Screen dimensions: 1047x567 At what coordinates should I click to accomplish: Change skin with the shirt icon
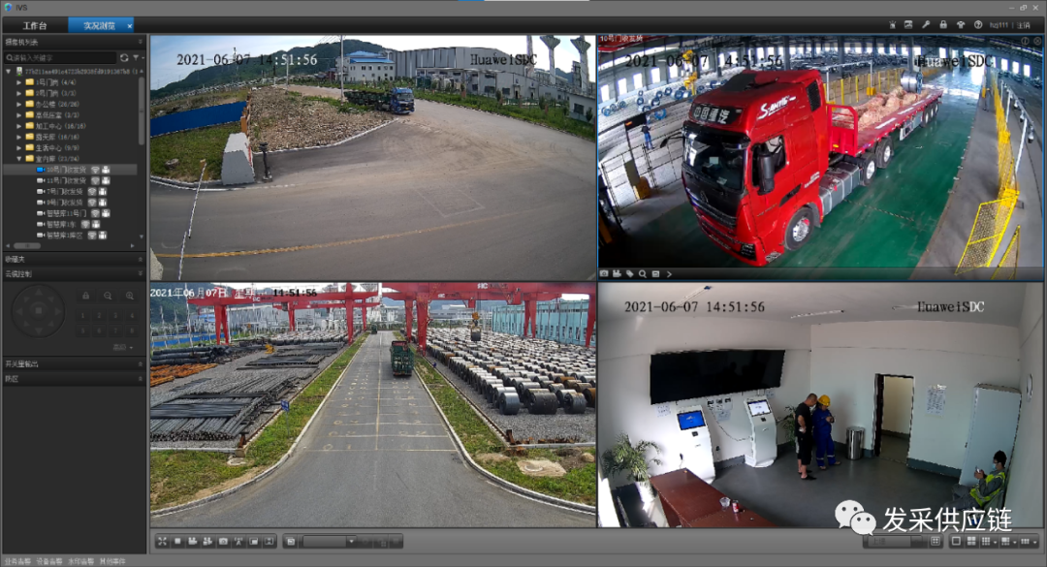click(x=960, y=24)
